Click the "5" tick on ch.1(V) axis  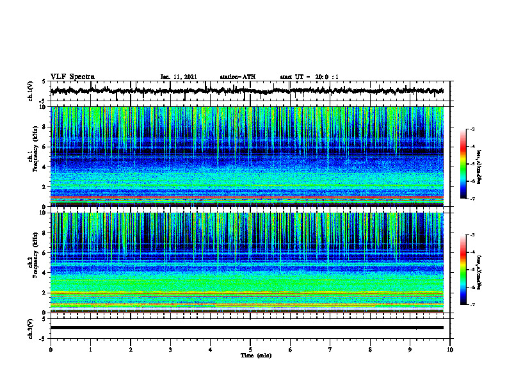click(44, 81)
